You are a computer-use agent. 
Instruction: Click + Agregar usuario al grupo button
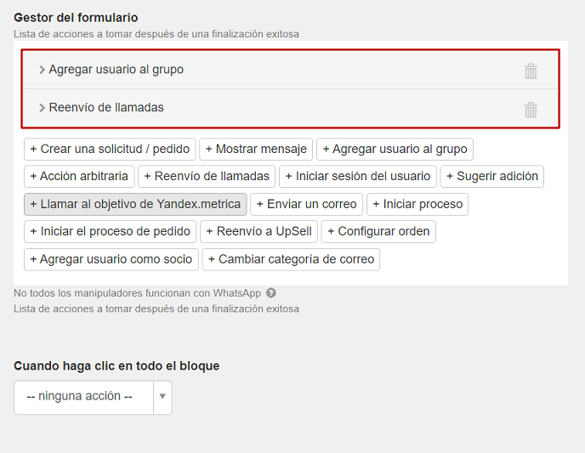(395, 149)
